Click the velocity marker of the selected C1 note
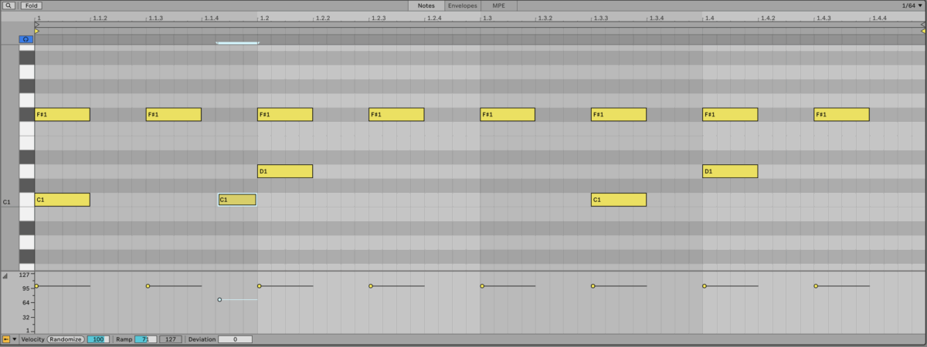The height and width of the screenshot is (347, 927). (220, 299)
